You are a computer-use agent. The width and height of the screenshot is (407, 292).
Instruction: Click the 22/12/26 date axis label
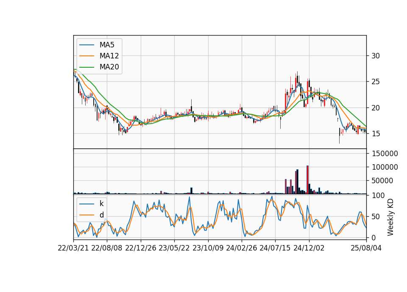[141, 248]
